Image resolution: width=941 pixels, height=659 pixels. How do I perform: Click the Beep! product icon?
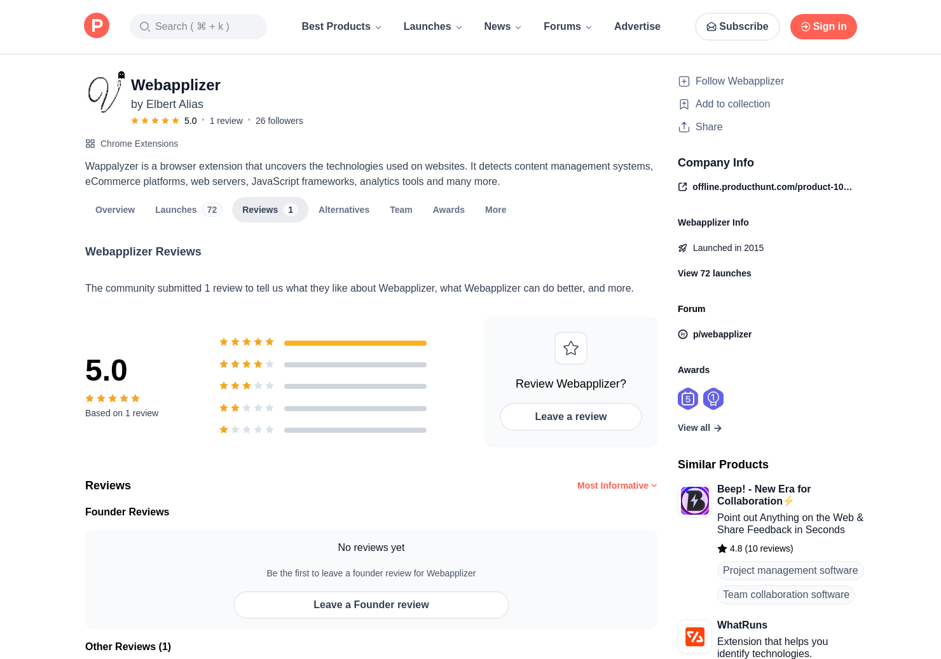695,501
